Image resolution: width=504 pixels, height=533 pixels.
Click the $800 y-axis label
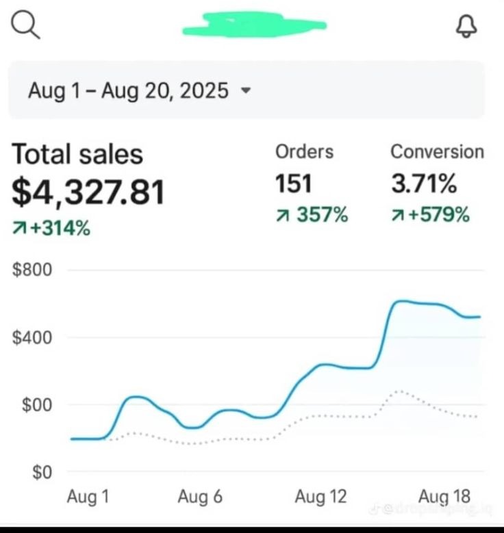coord(32,270)
